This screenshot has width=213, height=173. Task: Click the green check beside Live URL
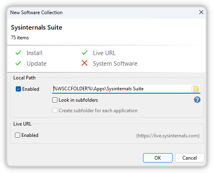point(84,53)
